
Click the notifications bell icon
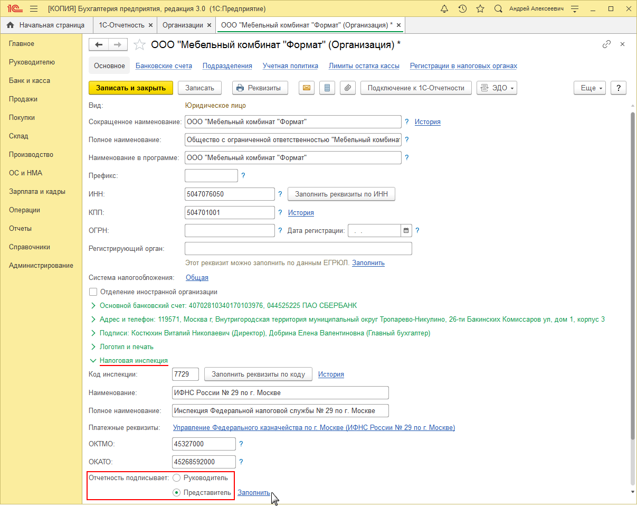click(x=444, y=9)
